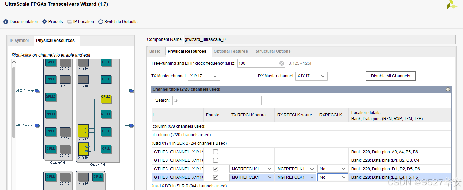Open the TX Master channel dropdown

tap(204, 76)
